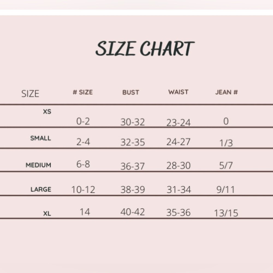Select the MEDIUM row label

pos(38,165)
